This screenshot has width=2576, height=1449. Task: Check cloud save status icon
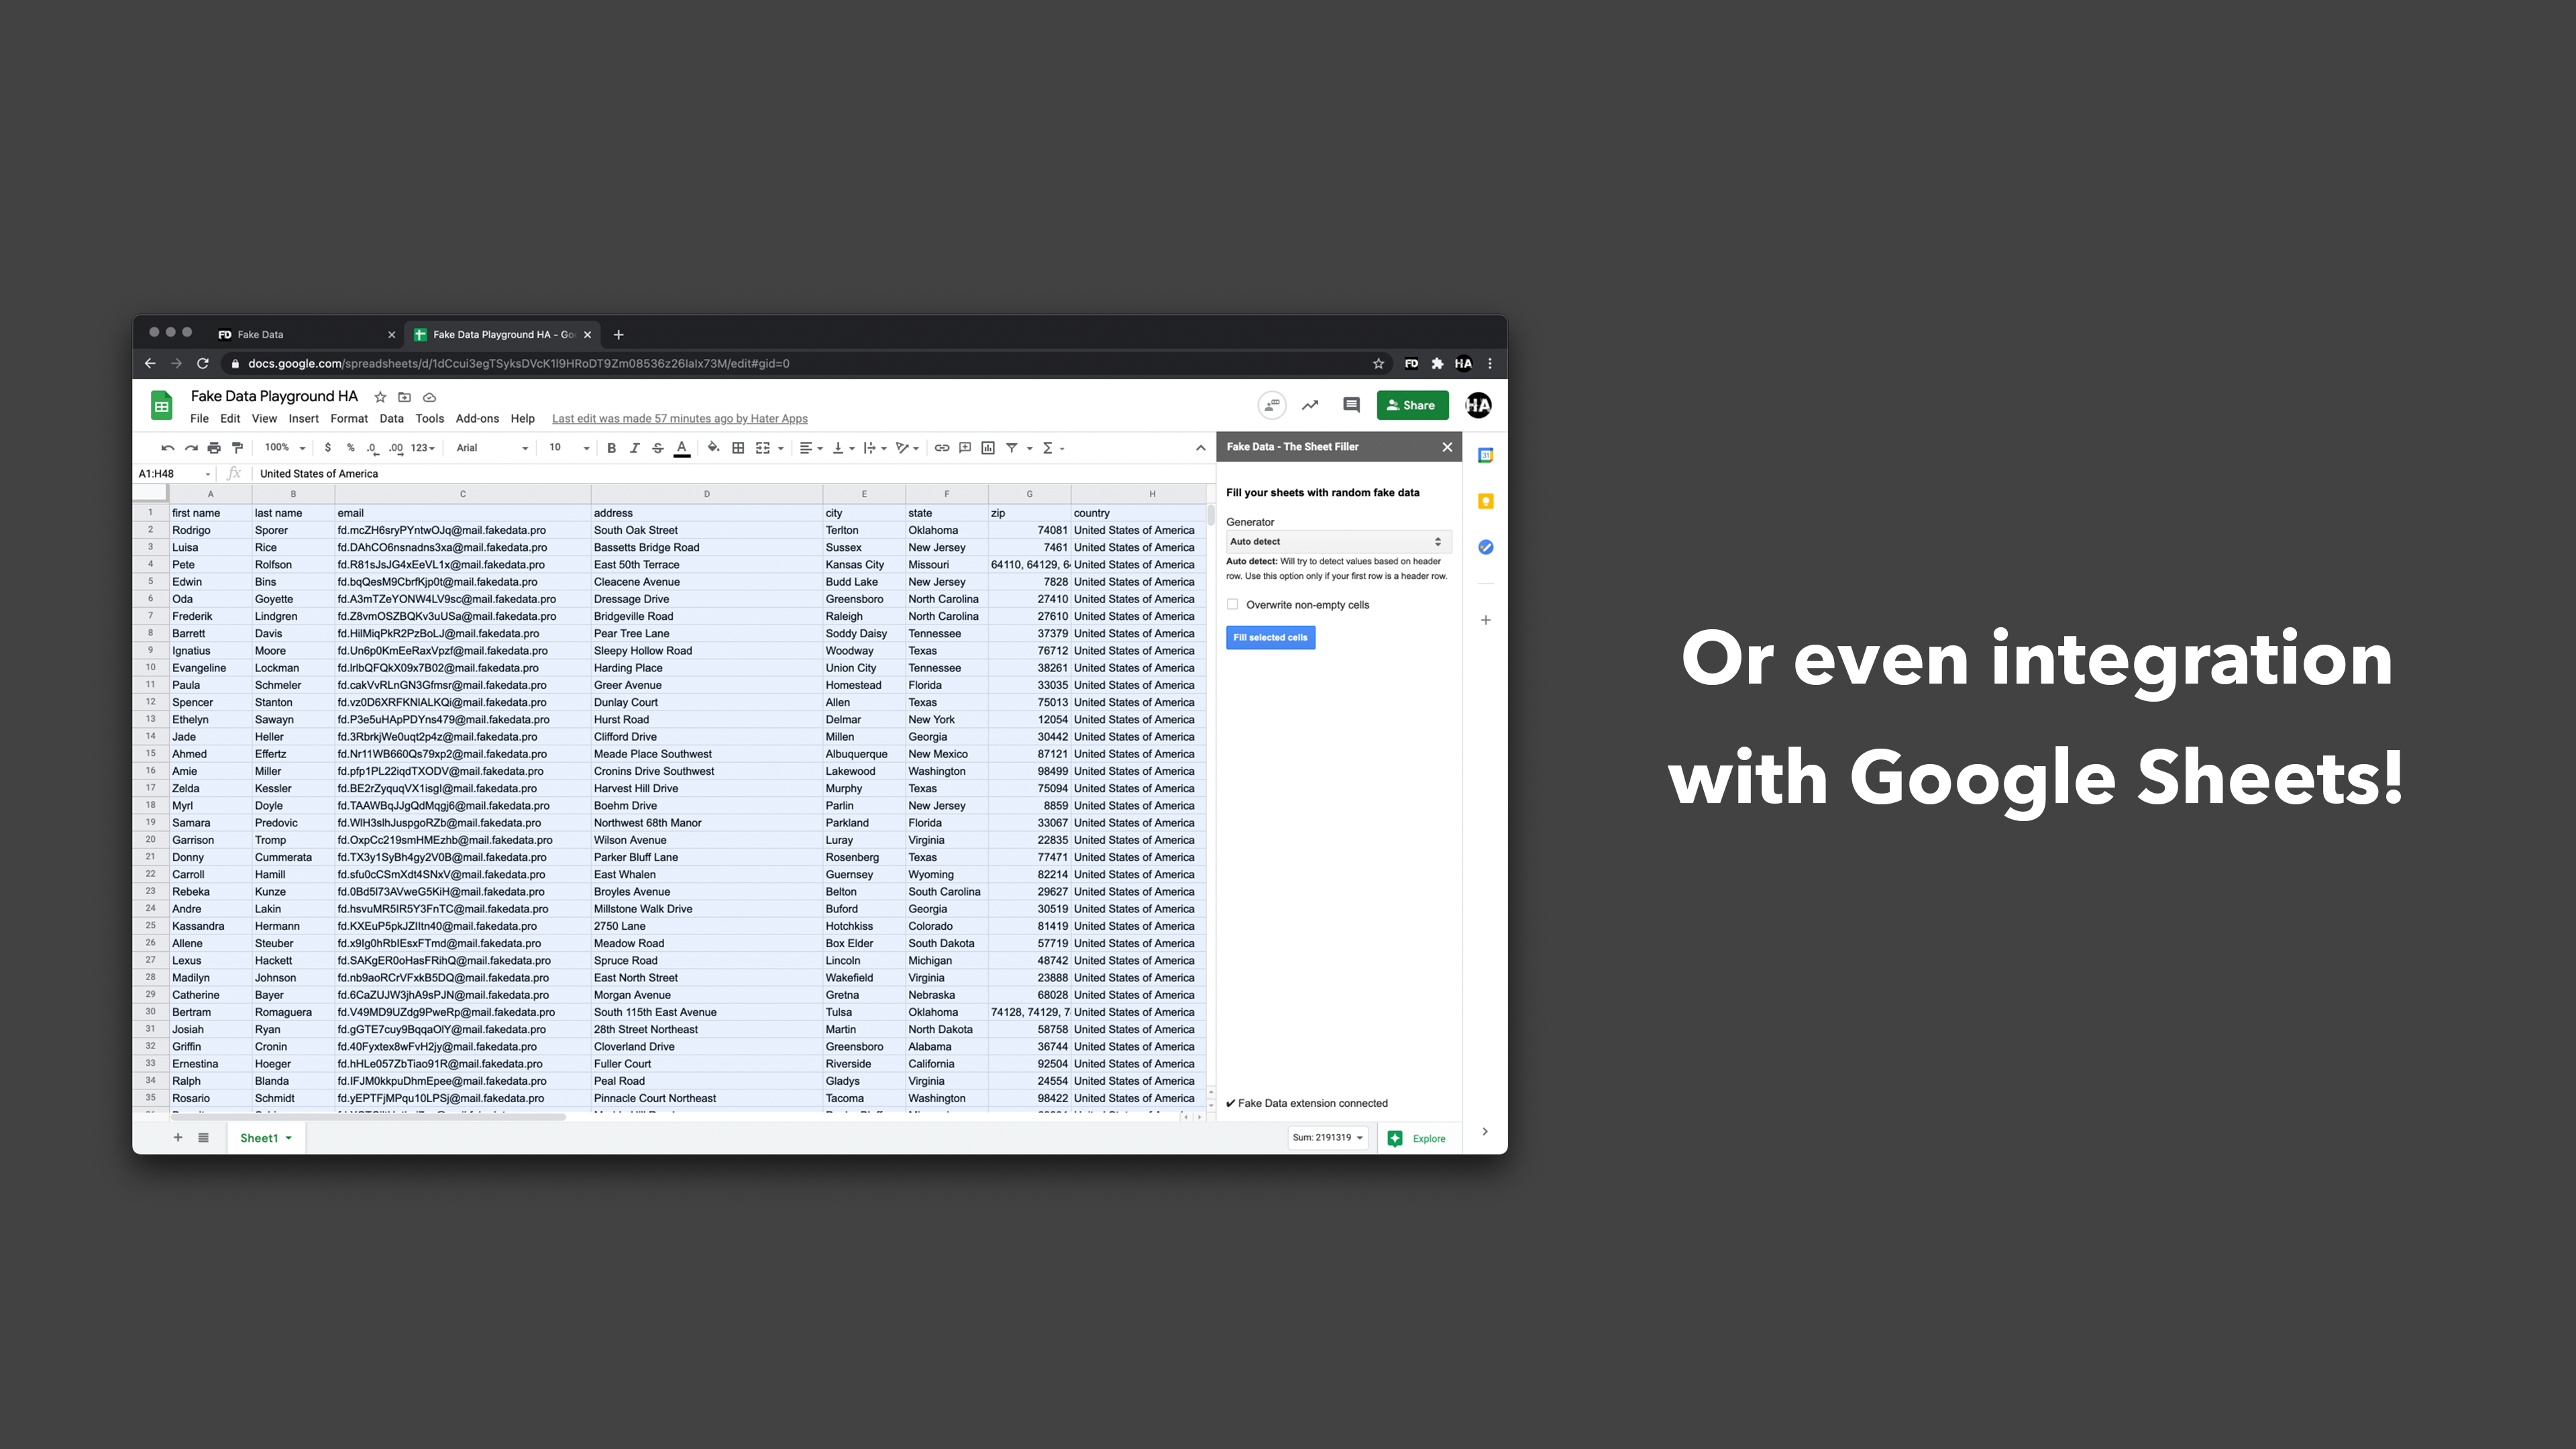tap(429, 397)
